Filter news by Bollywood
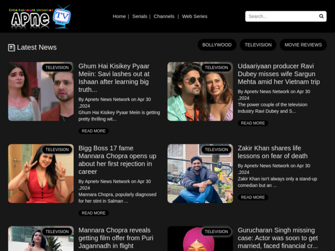 click(x=217, y=45)
